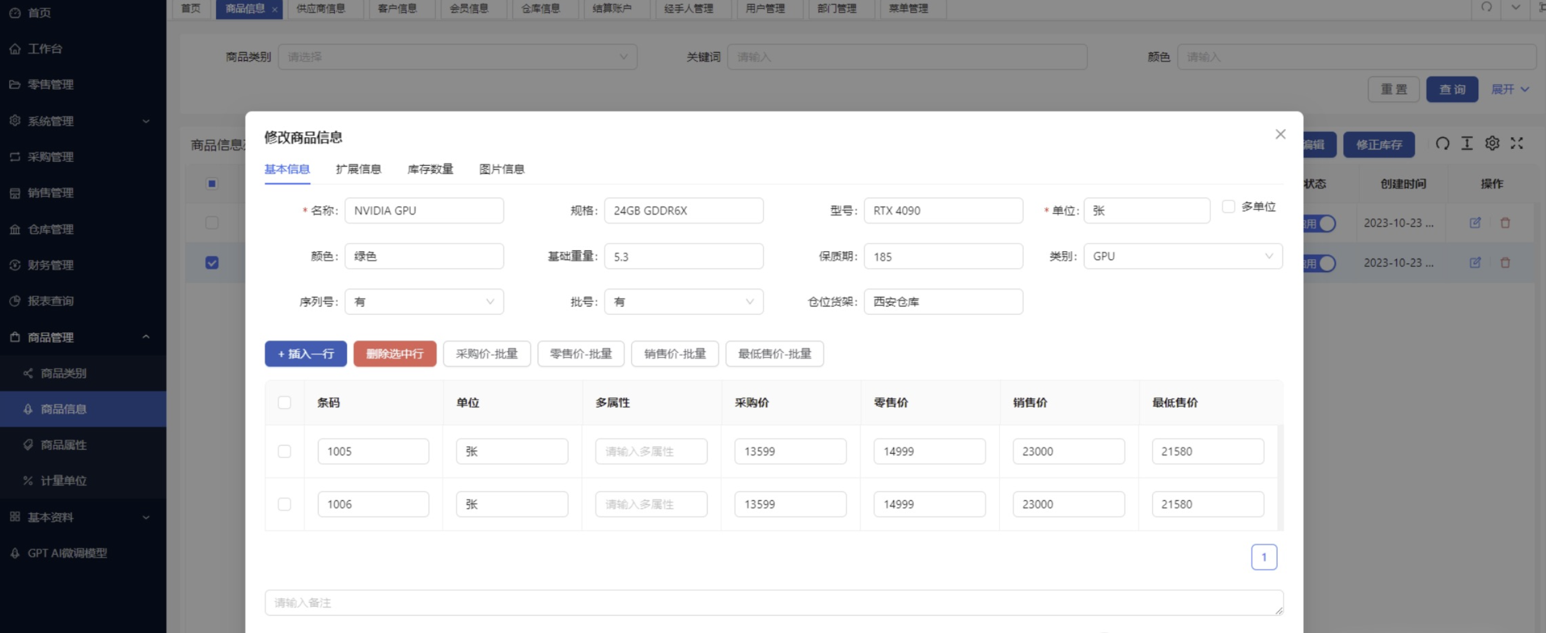Collapse the 商品管理 sidebar menu
Screen dimensions: 1546x633
click(146, 337)
